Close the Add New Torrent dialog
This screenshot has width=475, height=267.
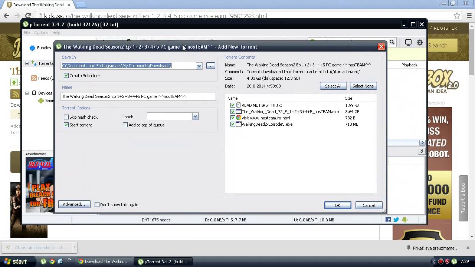point(381,47)
